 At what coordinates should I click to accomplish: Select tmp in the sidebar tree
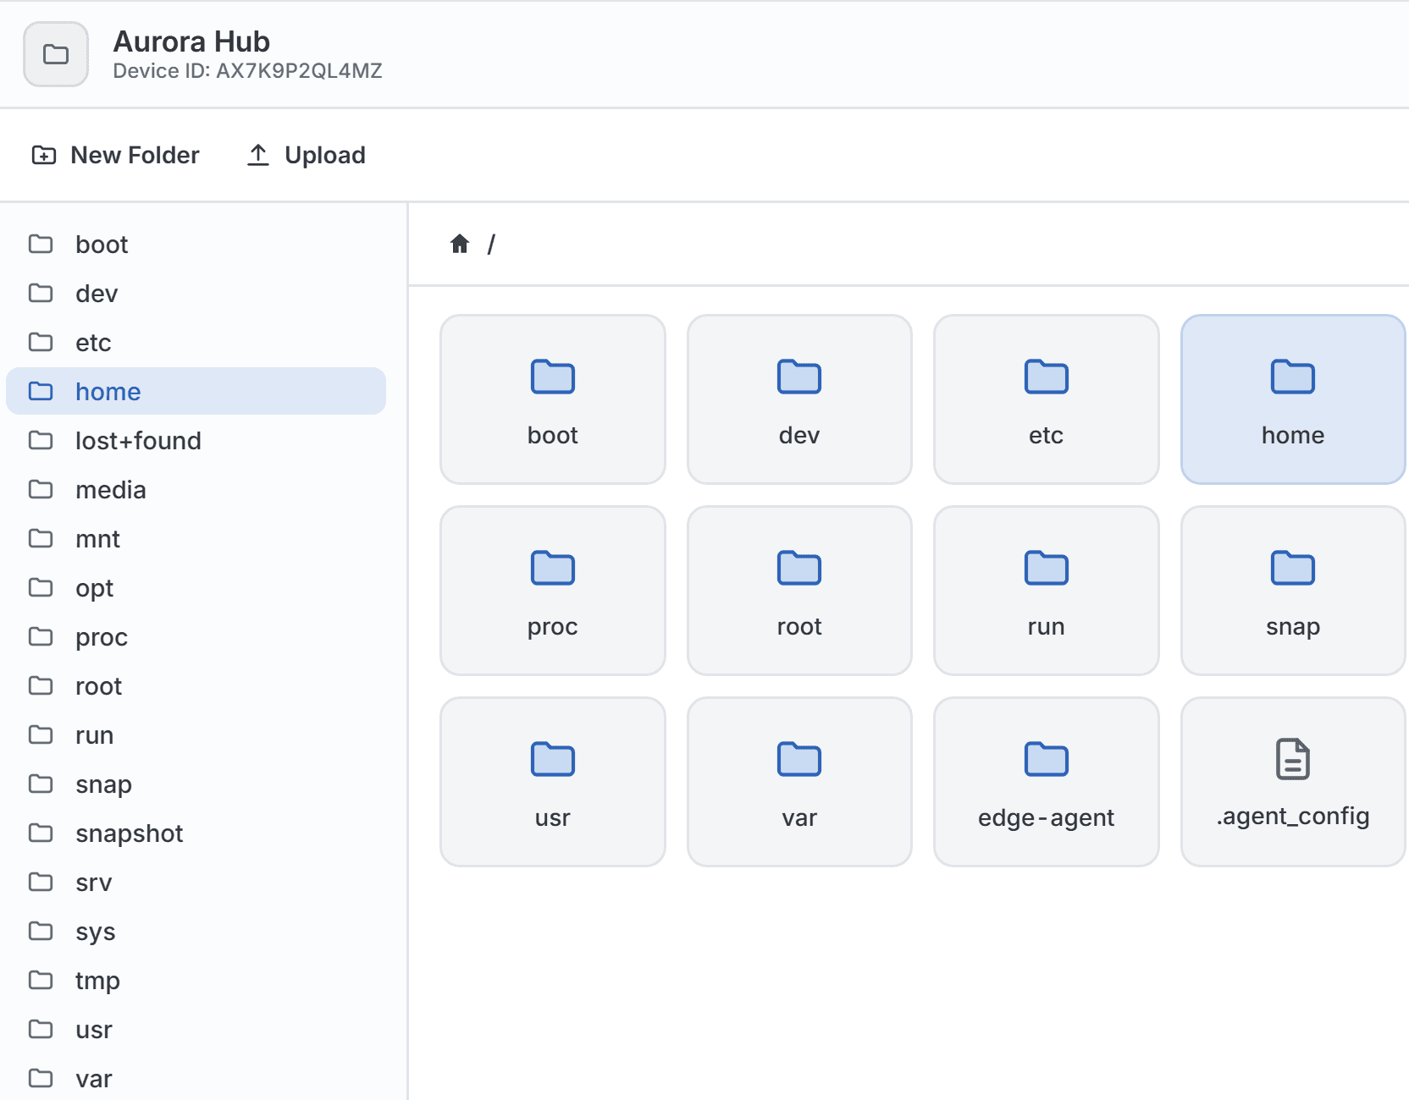click(196, 981)
